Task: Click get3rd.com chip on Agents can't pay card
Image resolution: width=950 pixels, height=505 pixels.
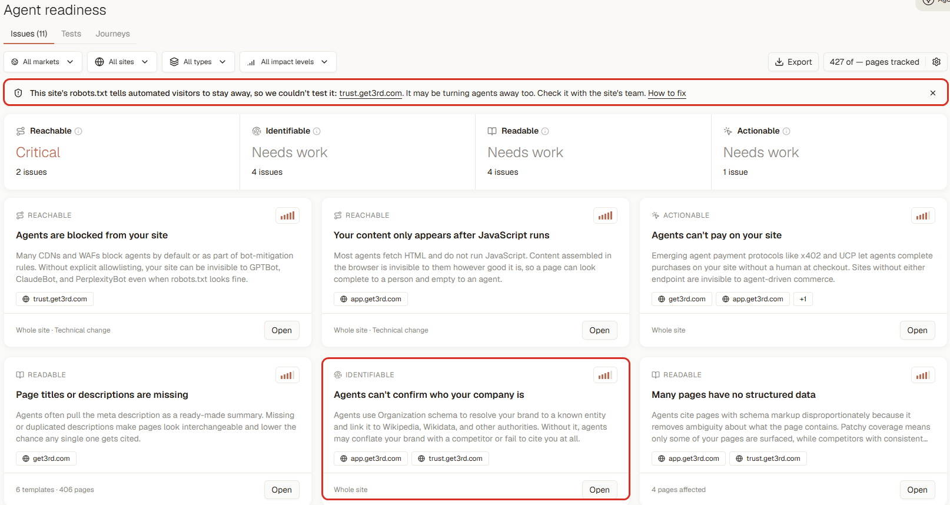Action: point(682,299)
